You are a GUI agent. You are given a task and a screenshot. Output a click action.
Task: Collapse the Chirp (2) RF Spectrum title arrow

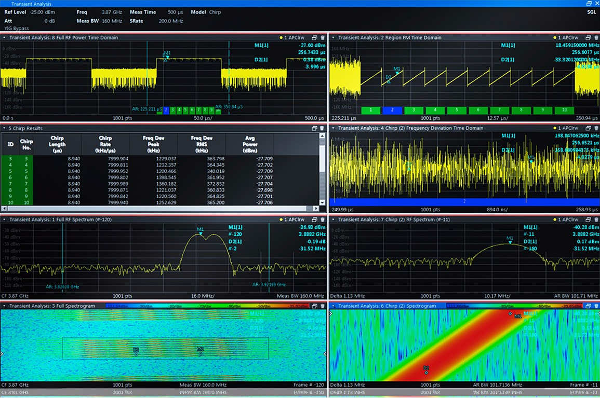[x=334, y=219]
